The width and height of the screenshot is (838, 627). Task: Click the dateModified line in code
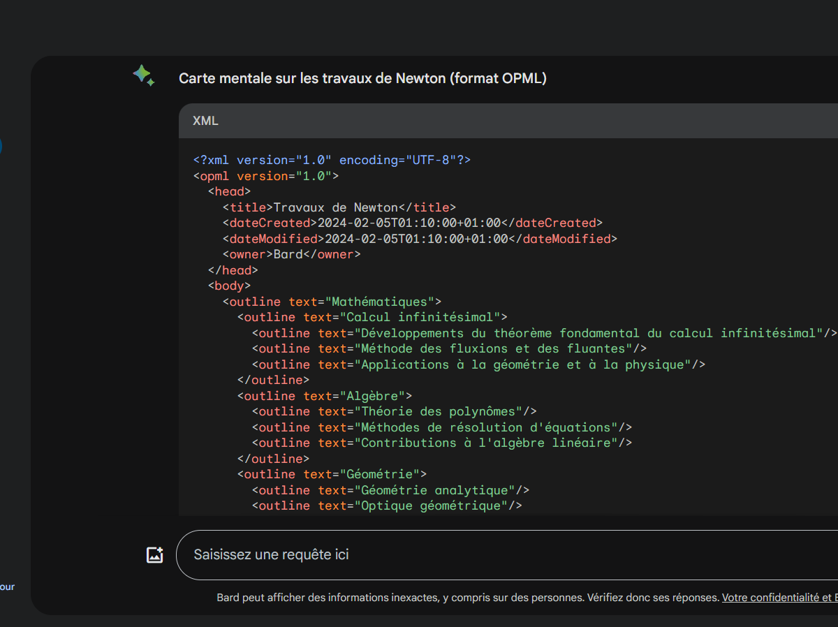tap(420, 239)
